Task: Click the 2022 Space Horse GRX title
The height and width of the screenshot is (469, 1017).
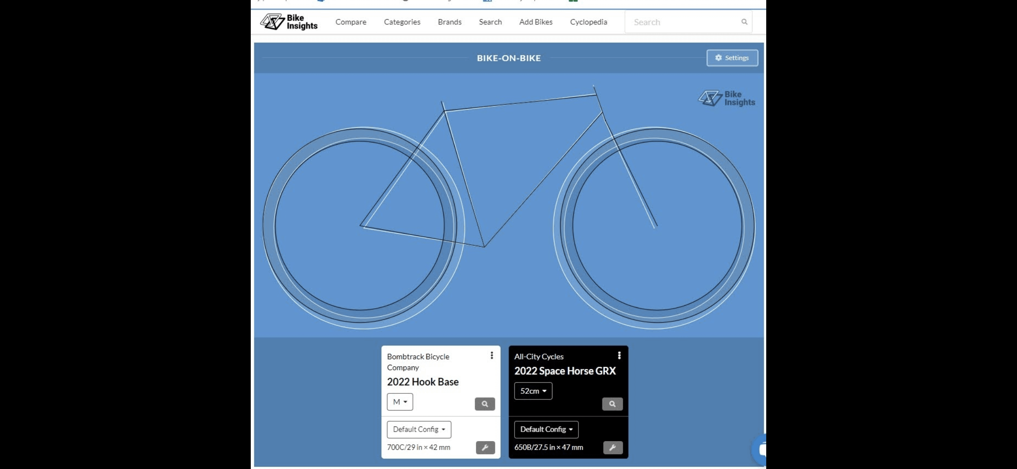Action: pyautogui.click(x=565, y=371)
